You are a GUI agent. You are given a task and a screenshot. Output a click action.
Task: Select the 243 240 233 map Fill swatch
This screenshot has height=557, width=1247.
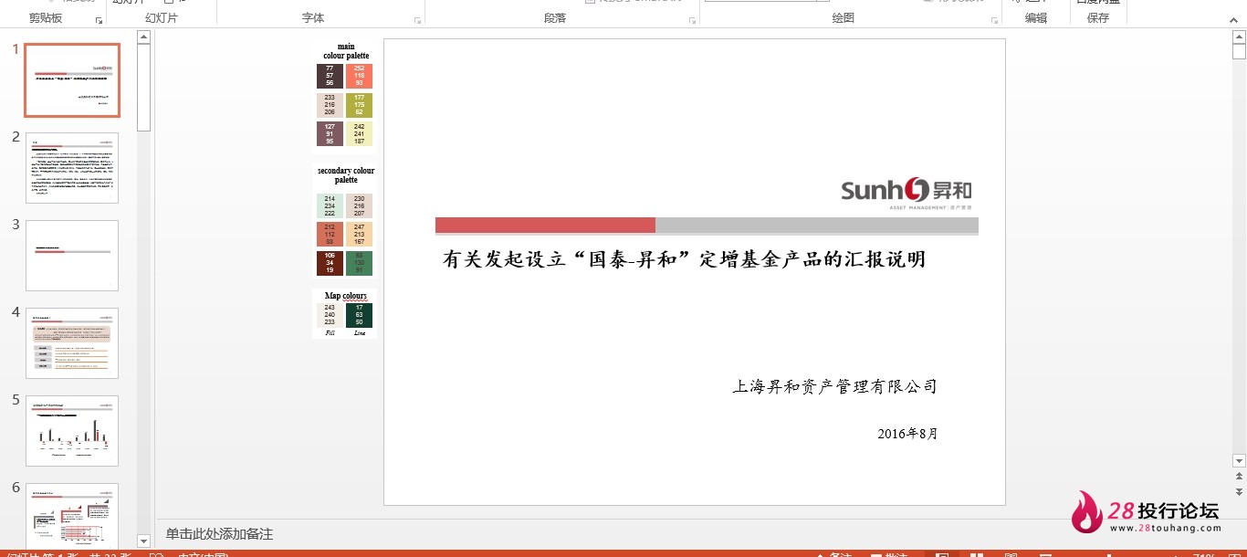pos(330,315)
